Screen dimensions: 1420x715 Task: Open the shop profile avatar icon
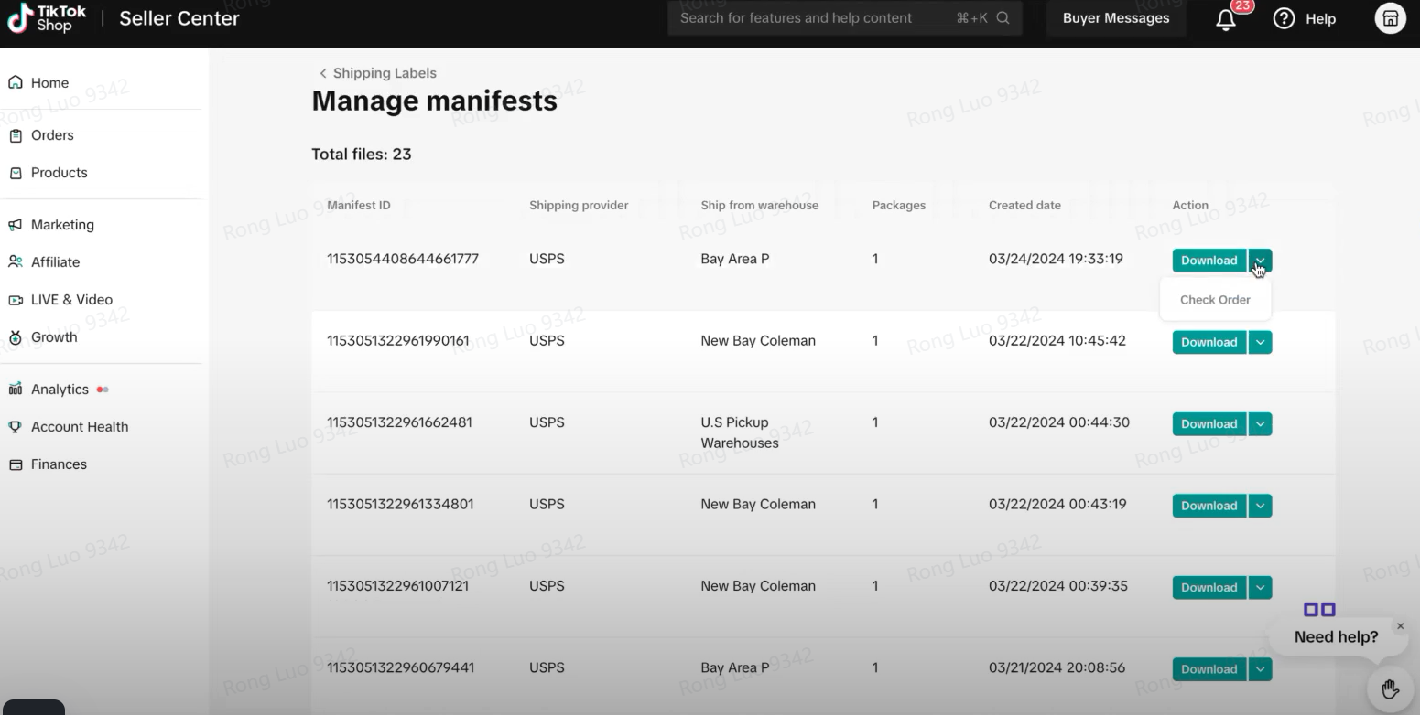click(1390, 18)
